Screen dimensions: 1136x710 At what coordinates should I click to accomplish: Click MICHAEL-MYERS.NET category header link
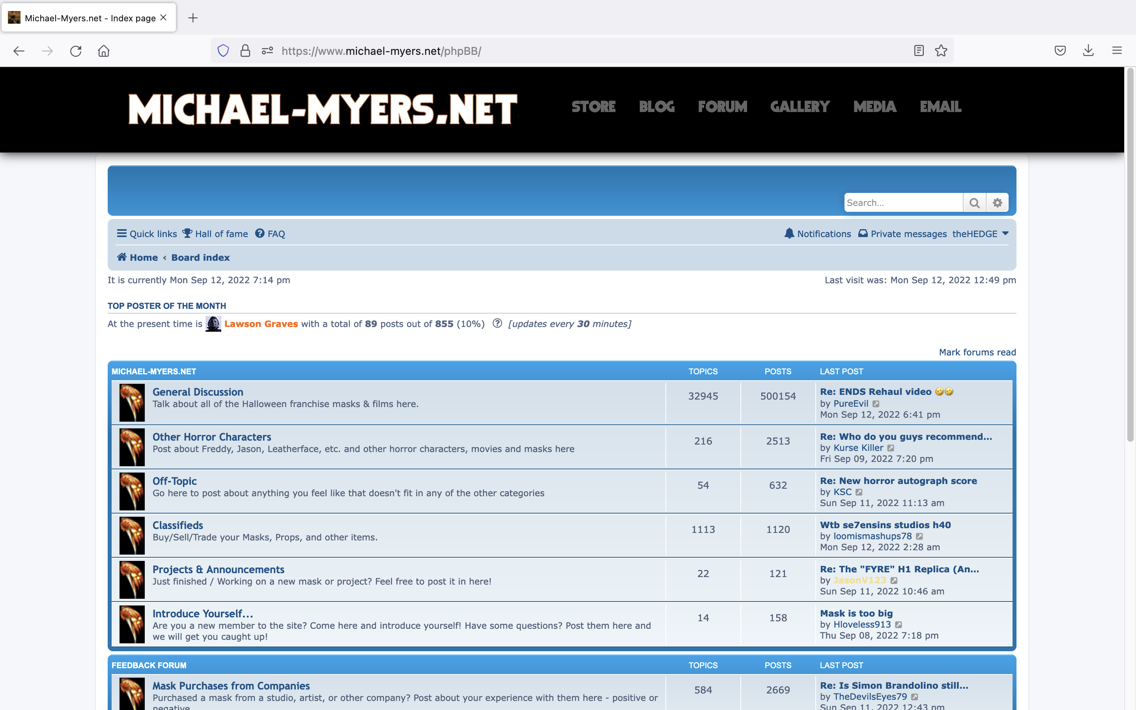pos(153,372)
